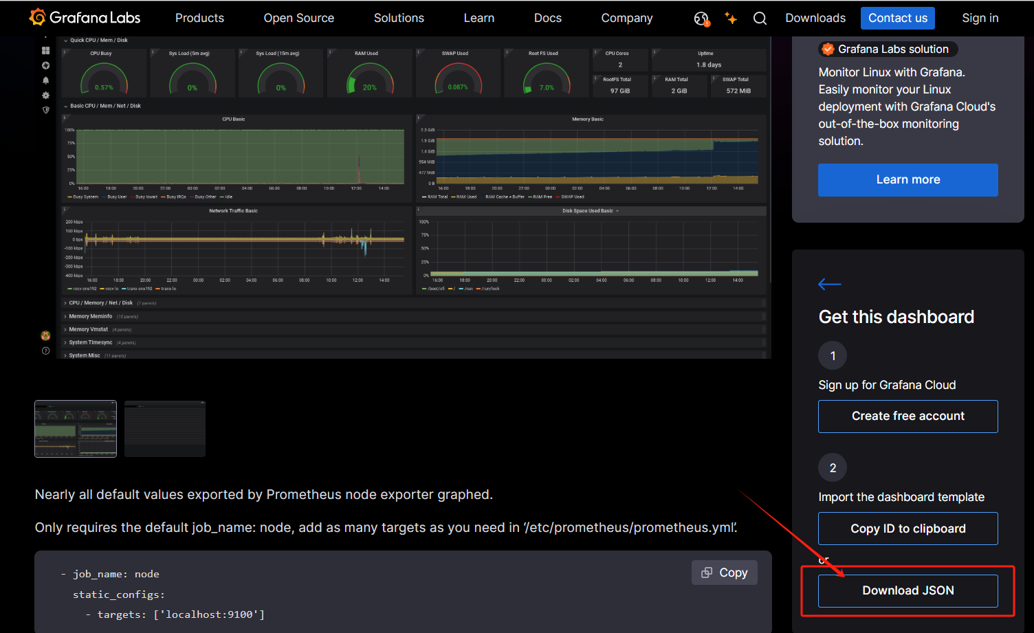Open the language globe icon in header
The width and height of the screenshot is (1034, 633).
(x=701, y=19)
